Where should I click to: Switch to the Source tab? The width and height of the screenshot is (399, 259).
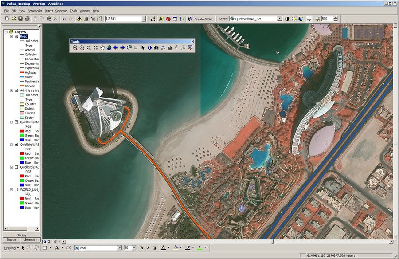click(x=11, y=240)
